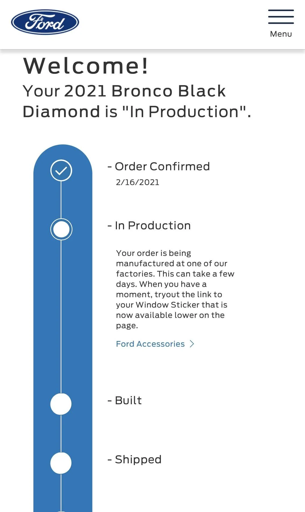Click the Order Confirmed checkmark circle
The width and height of the screenshot is (305, 512).
[x=61, y=170]
